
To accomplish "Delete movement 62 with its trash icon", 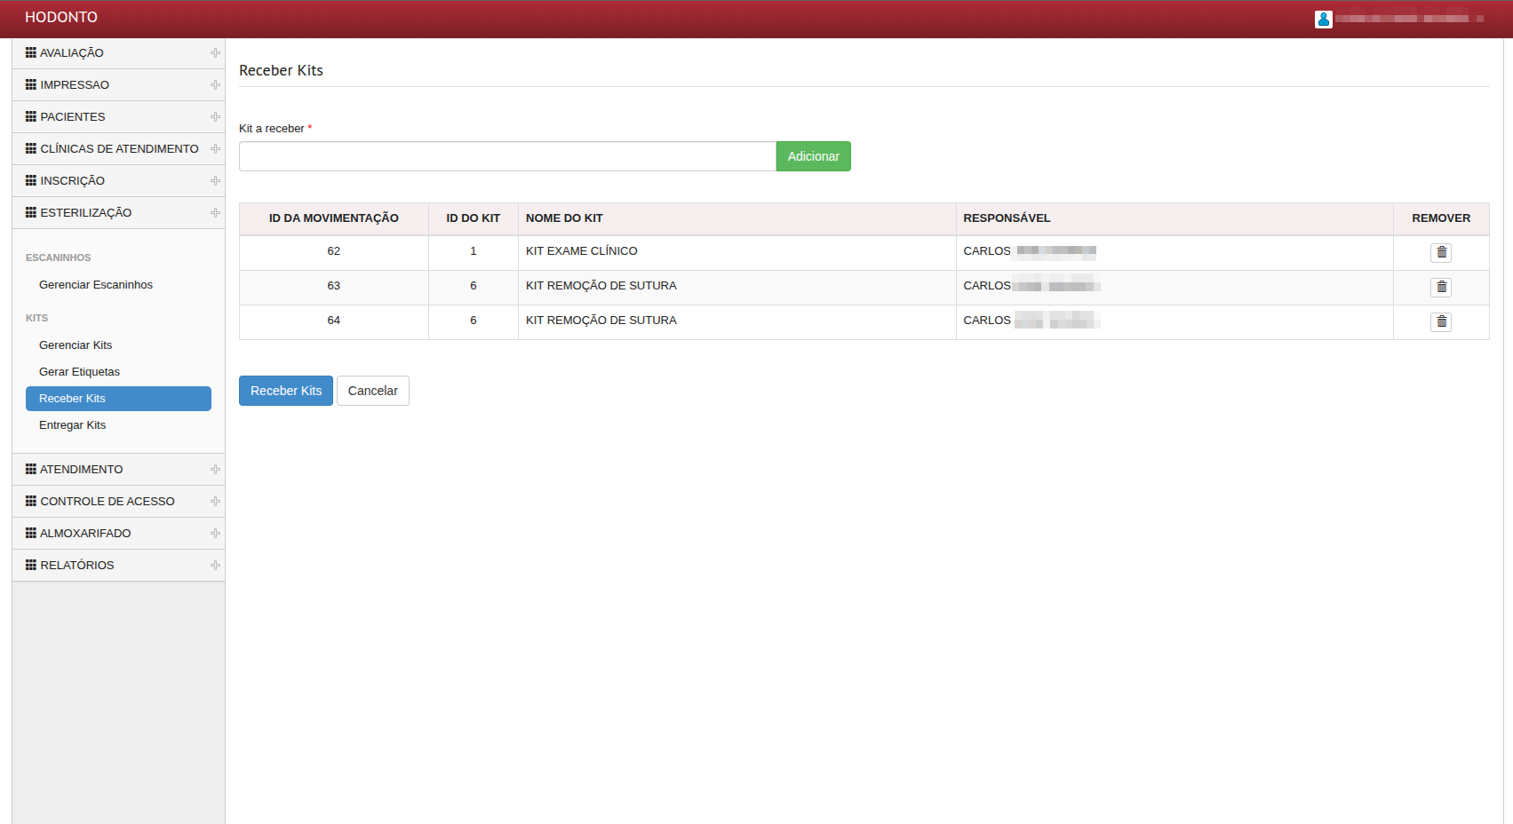I will click(x=1440, y=253).
